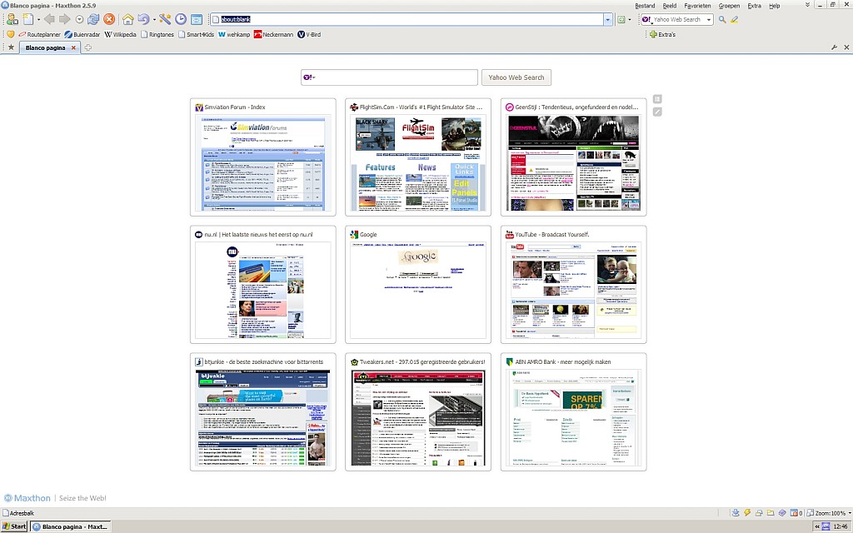Open the V-Bird bookmark

point(309,34)
